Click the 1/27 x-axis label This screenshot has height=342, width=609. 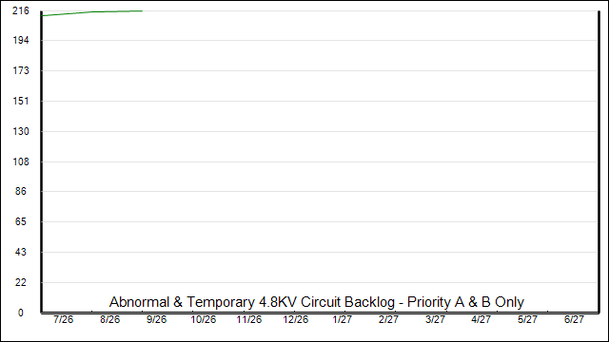(x=343, y=319)
